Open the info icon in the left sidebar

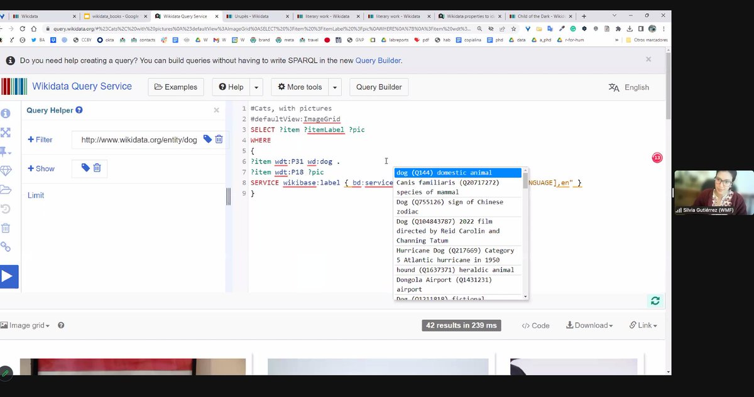(6, 114)
